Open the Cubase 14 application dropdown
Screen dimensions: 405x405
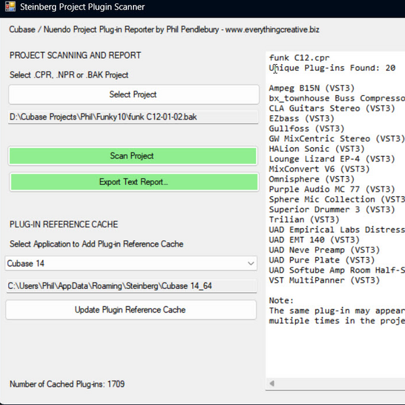(131, 263)
